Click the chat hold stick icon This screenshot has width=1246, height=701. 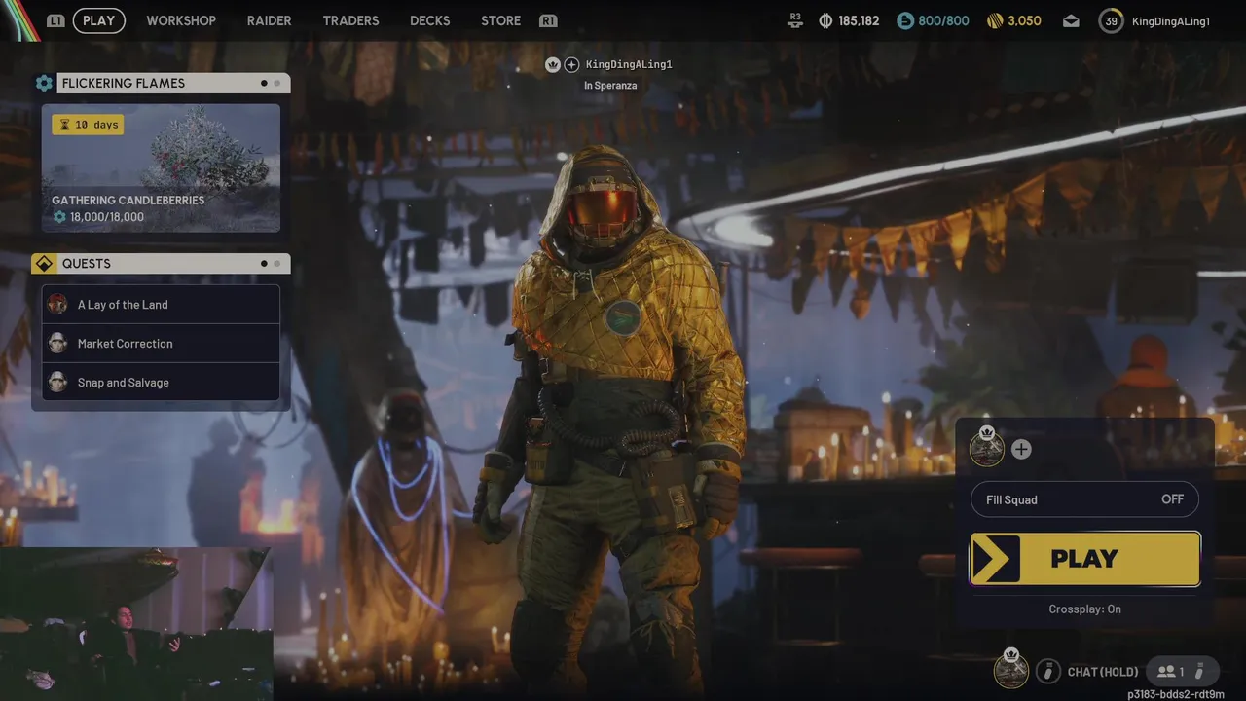click(x=1047, y=671)
